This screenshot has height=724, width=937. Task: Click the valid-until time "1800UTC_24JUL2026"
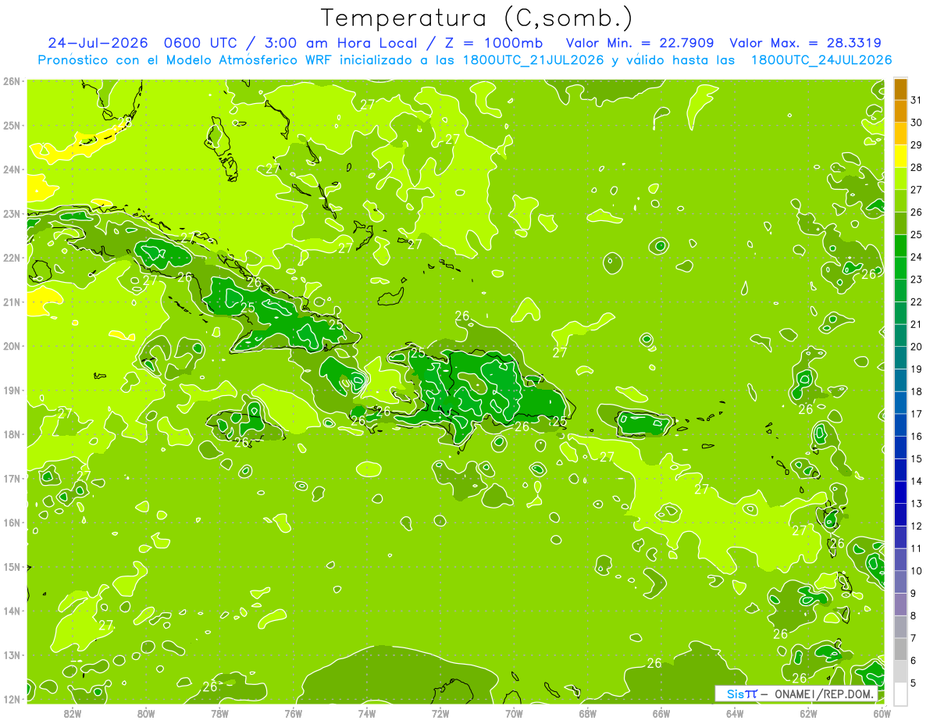coord(820,60)
